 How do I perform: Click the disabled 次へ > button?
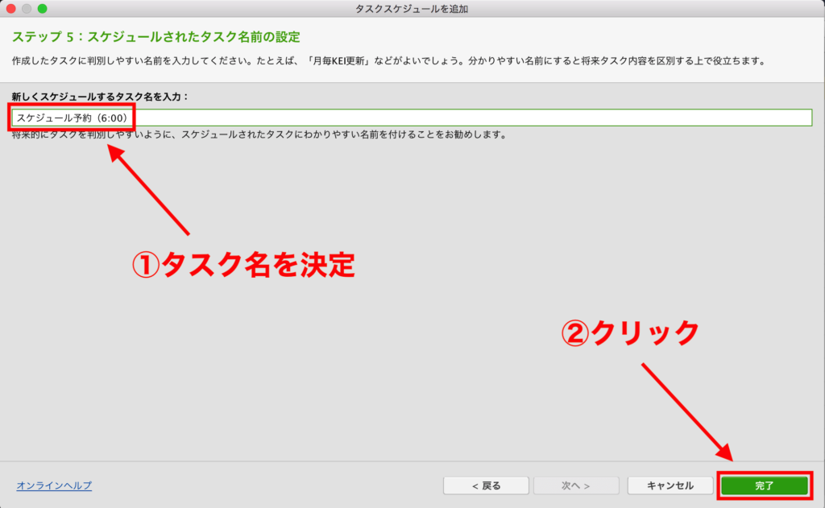(x=576, y=485)
